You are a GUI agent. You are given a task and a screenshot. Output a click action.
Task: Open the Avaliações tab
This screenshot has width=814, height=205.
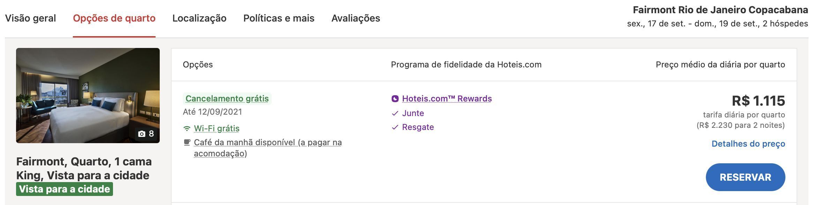coord(356,18)
